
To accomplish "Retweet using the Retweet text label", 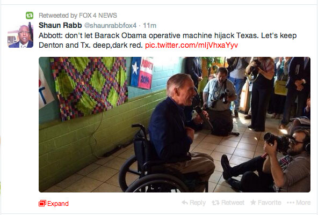I will [233, 203].
